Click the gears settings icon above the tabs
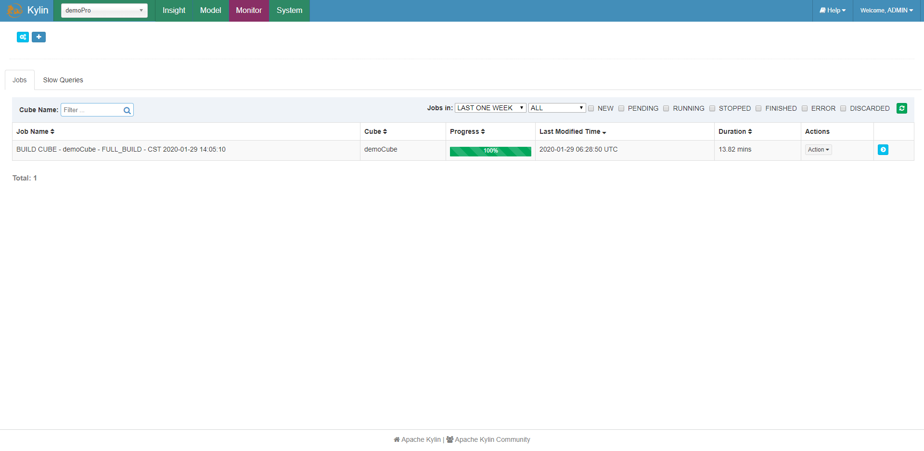Screen dimensions: 924x451 pos(22,37)
